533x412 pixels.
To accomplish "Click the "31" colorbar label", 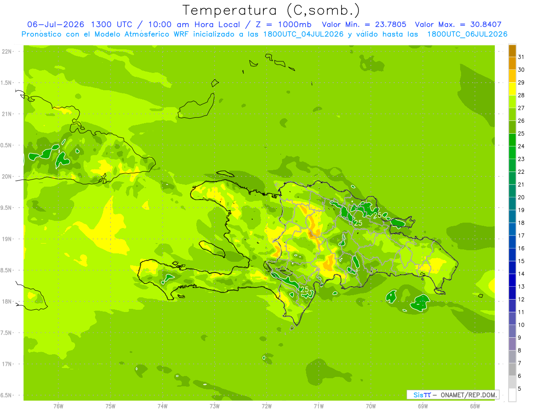I will click(521, 57).
